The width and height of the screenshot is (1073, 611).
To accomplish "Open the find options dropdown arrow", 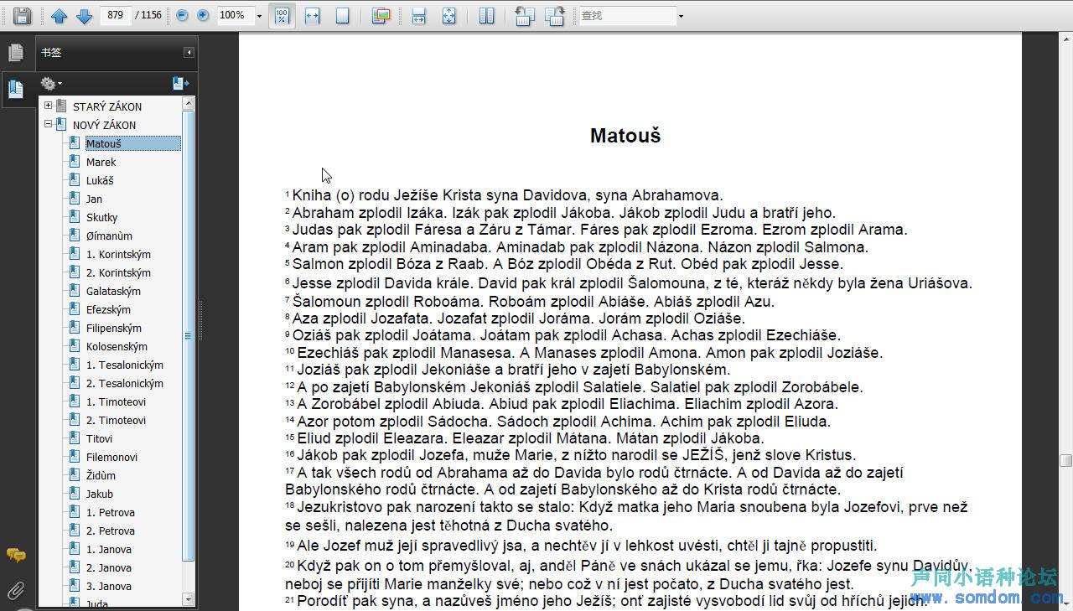I will coord(681,16).
